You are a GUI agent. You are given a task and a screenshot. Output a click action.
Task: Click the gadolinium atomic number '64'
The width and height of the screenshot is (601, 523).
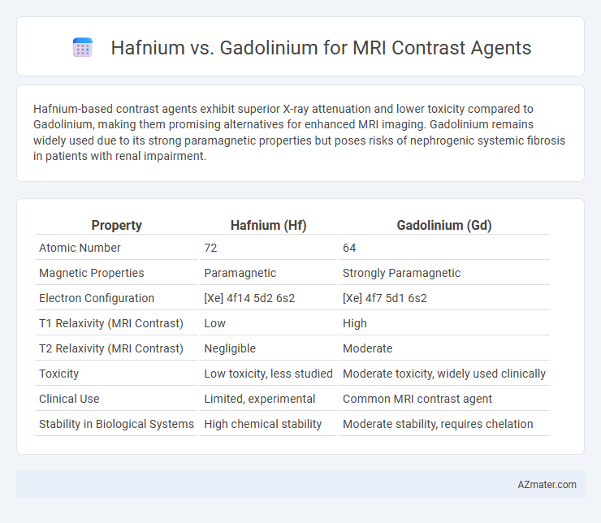coord(349,248)
